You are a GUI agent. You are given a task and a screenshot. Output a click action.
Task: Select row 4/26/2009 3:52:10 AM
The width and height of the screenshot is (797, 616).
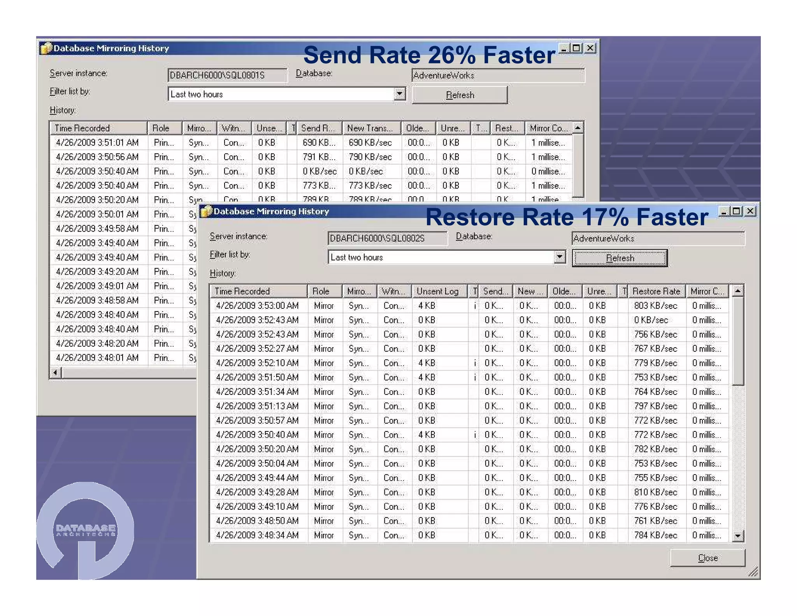(x=469, y=363)
